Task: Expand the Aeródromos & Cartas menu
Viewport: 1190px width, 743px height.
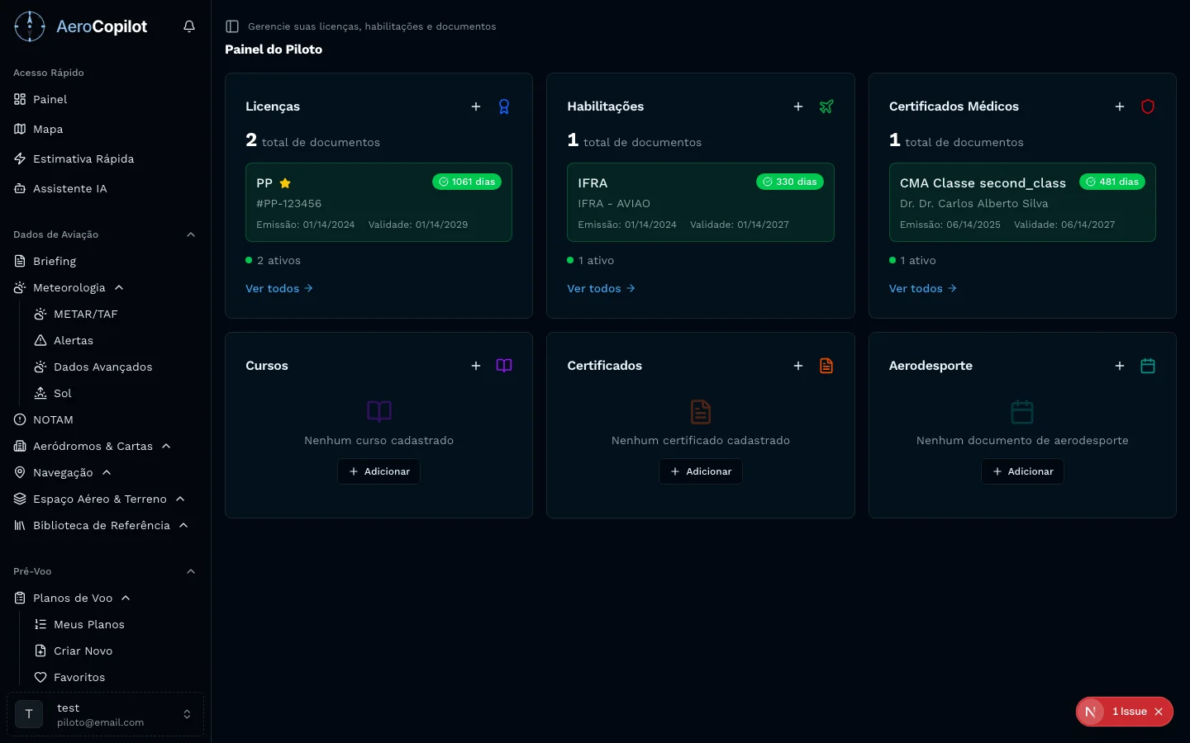Action: pos(166,446)
